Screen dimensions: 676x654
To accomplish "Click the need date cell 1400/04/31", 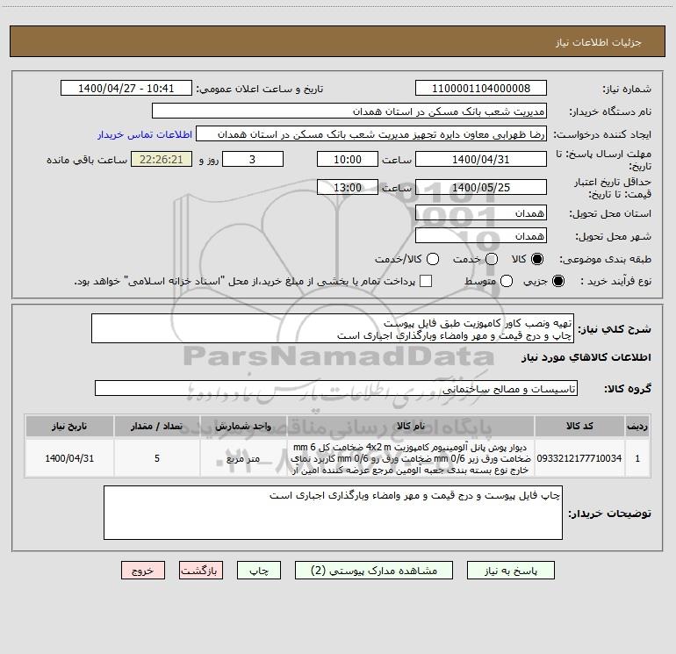I will [69, 458].
